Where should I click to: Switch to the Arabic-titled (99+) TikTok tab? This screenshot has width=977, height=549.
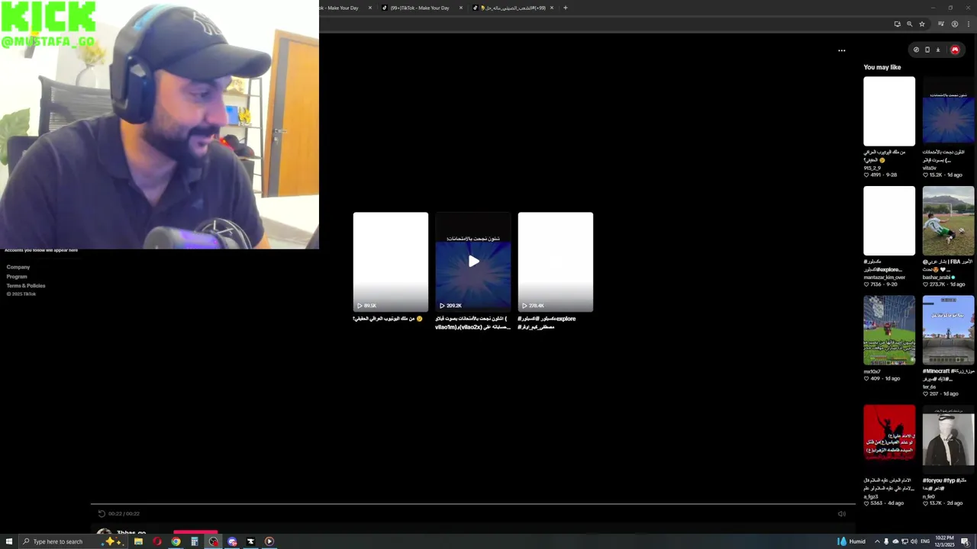click(513, 8)
